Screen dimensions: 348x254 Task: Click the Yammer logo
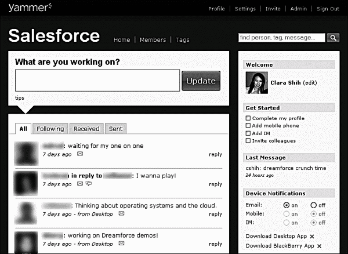click(28, 8)
